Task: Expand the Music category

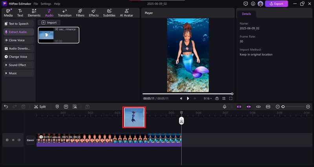Action: click(x=18, y=73)
